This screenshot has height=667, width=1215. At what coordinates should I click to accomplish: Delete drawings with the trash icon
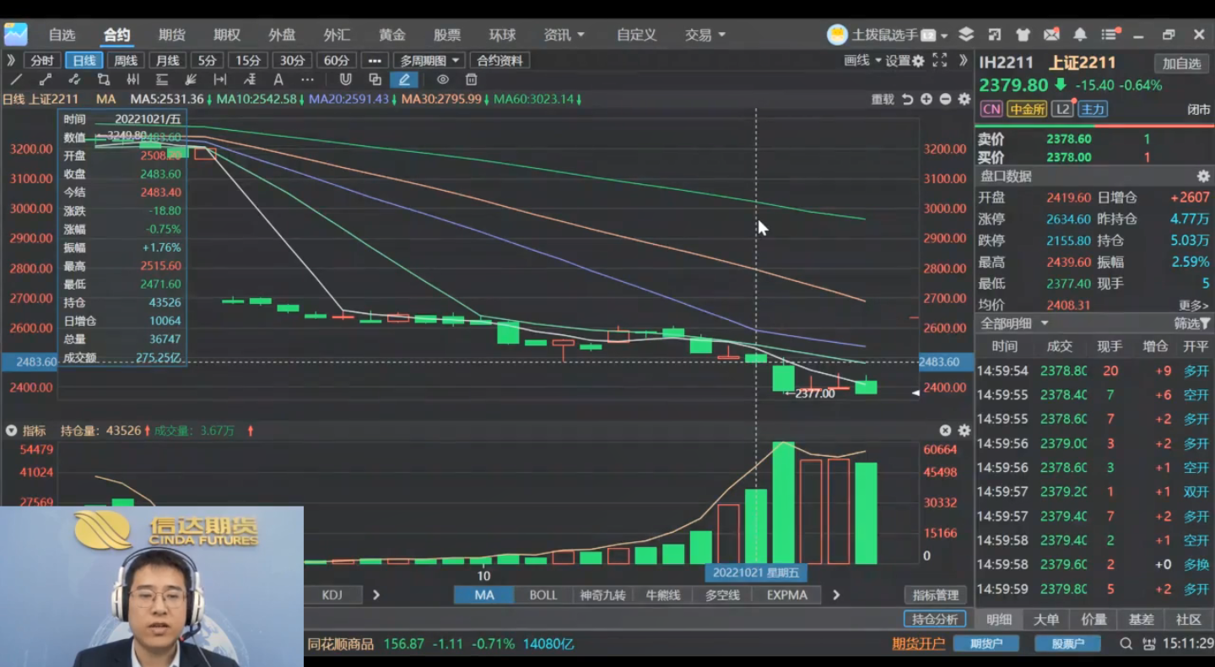point(472,79)
